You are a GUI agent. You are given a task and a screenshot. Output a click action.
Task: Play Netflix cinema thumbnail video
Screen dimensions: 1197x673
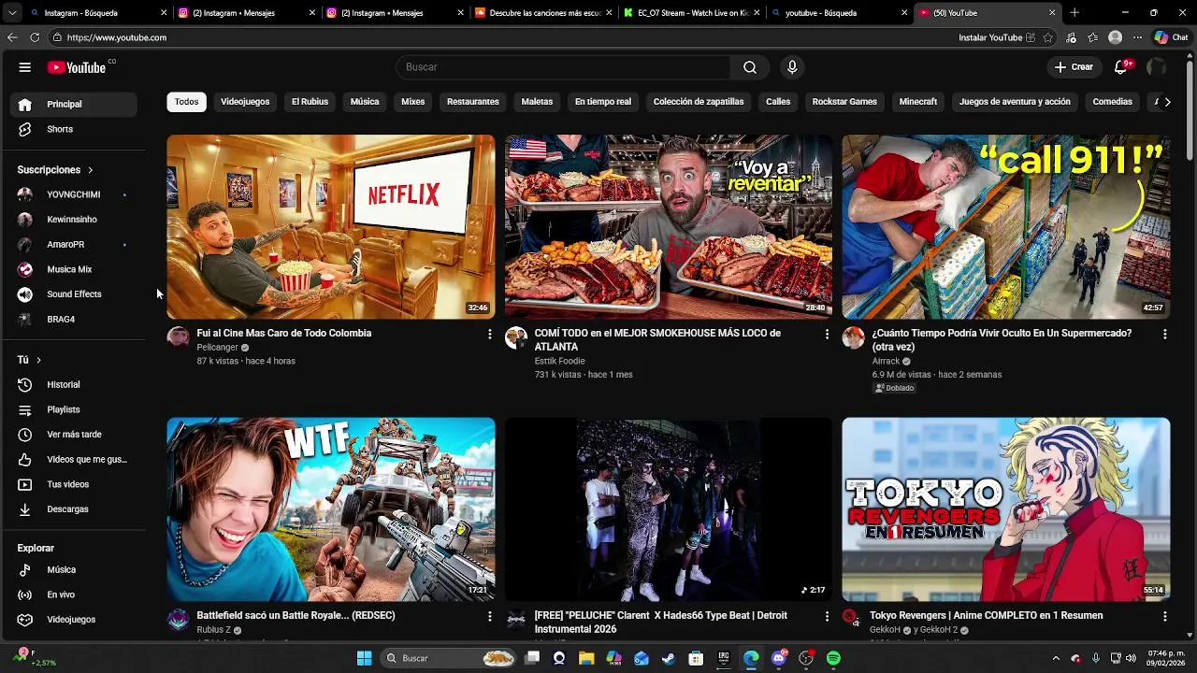pyautogui.click(x=331, y=227)
